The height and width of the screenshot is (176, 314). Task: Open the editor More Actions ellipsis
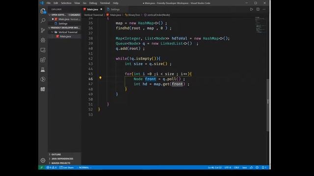264,9
